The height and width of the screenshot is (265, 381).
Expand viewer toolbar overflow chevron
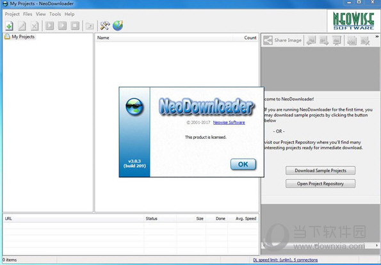point(377,36)
